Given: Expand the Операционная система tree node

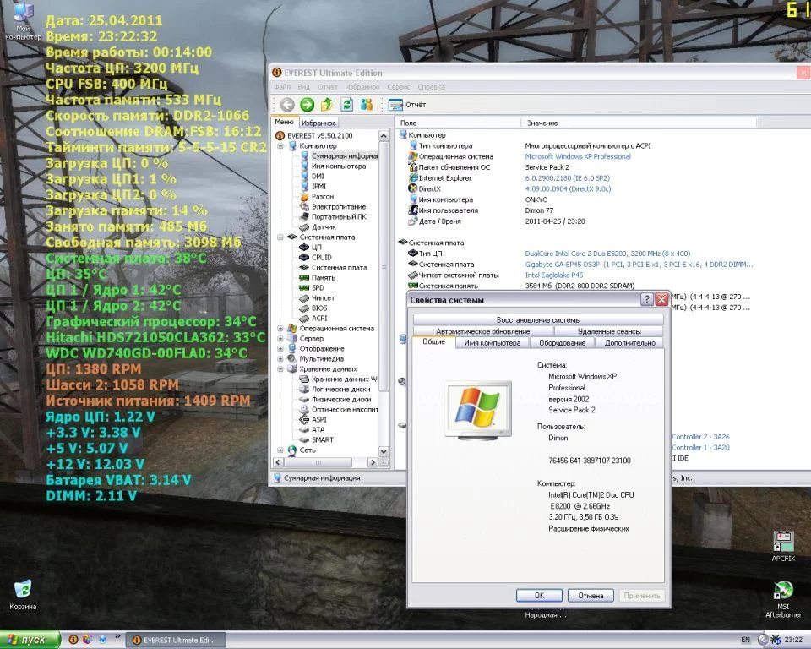Looking at the screenshot, I should [280, 329].
